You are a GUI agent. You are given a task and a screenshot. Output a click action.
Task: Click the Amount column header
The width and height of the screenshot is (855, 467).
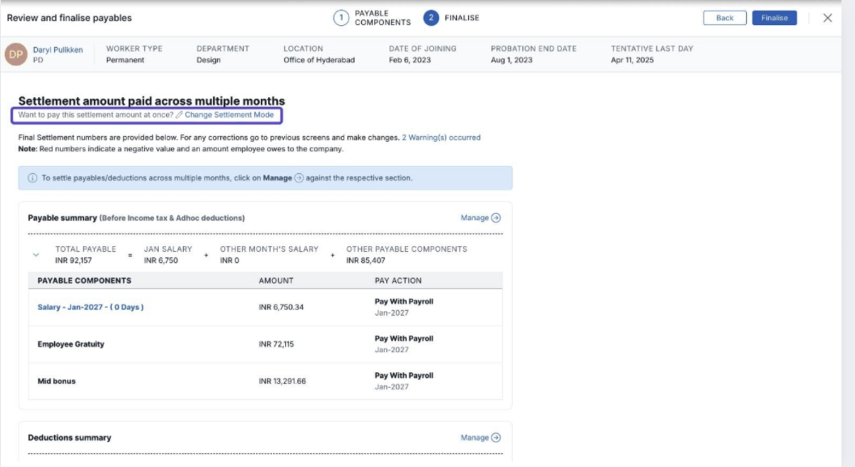coord(276,281)
